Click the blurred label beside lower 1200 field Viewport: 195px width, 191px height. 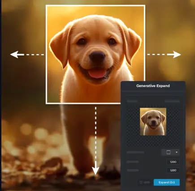(133, 170)
